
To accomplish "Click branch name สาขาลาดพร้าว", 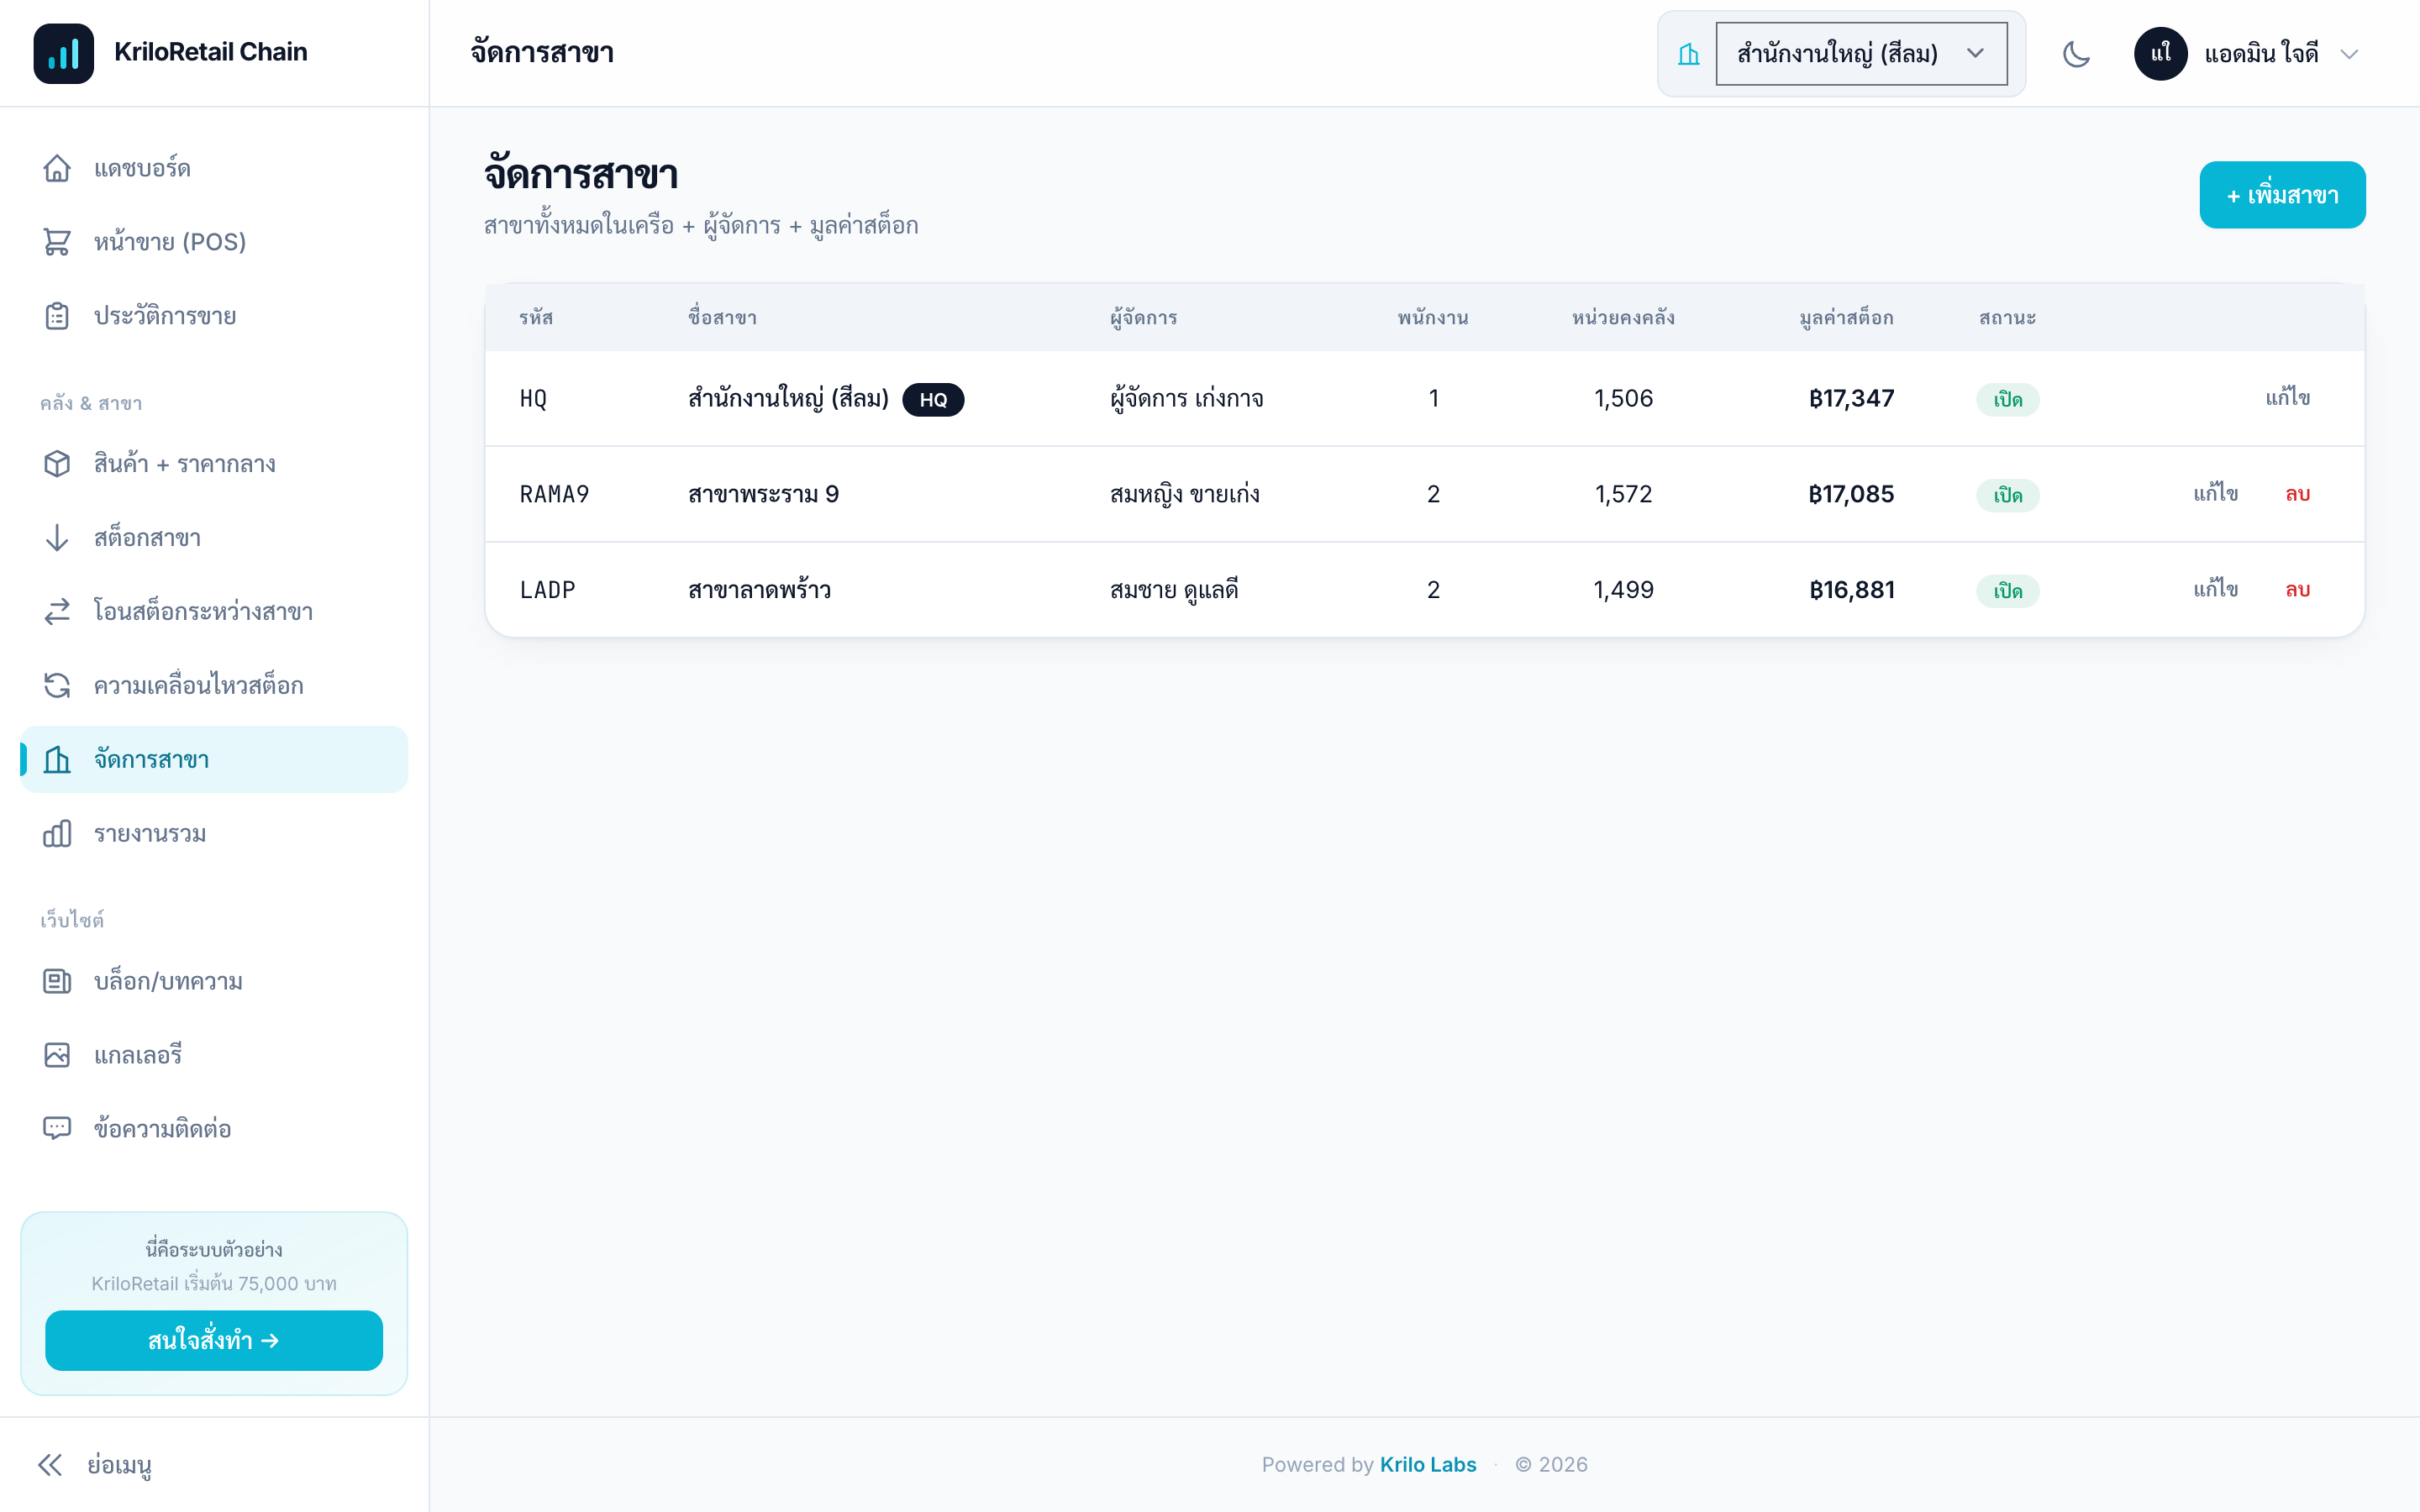I will click(x=759, y=590).
